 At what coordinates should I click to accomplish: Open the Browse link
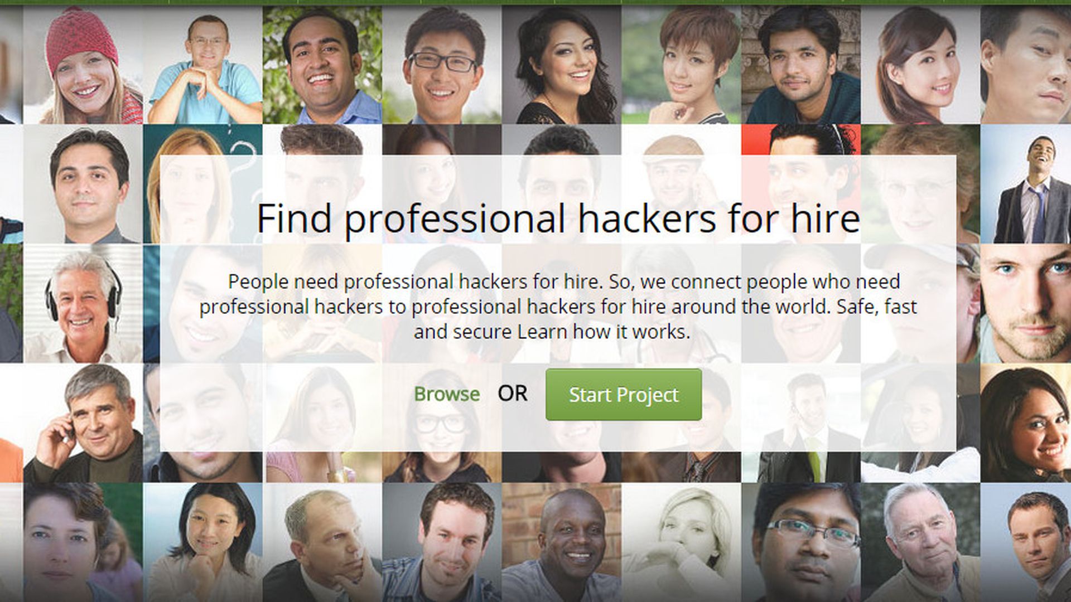click(447, 394)
